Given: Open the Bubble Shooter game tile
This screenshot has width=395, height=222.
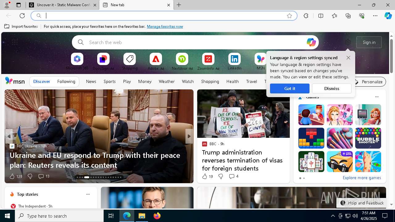Looking at the screenshot, I should coord(368,138).
